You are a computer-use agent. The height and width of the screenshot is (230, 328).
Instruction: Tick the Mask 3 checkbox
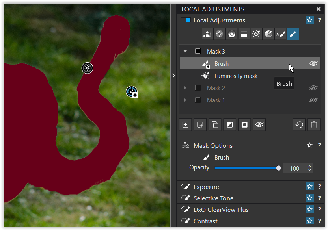[198, 51]
